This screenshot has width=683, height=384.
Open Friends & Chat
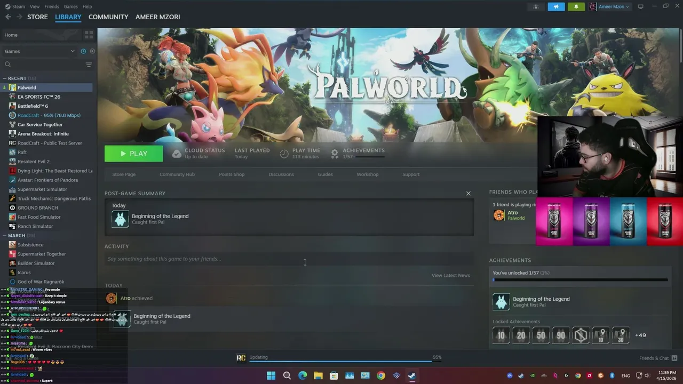point(658,358)
